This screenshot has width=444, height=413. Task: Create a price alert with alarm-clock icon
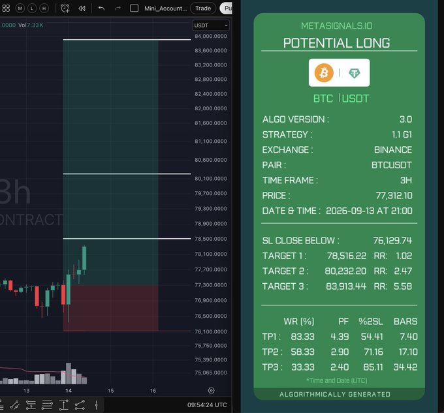[x=65, y=8]
